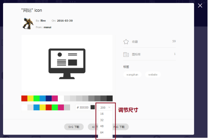Choose size 16 from dropdown list
Image resolution: width=212 pixels, height=140 pixels.
tap(102, 114)
